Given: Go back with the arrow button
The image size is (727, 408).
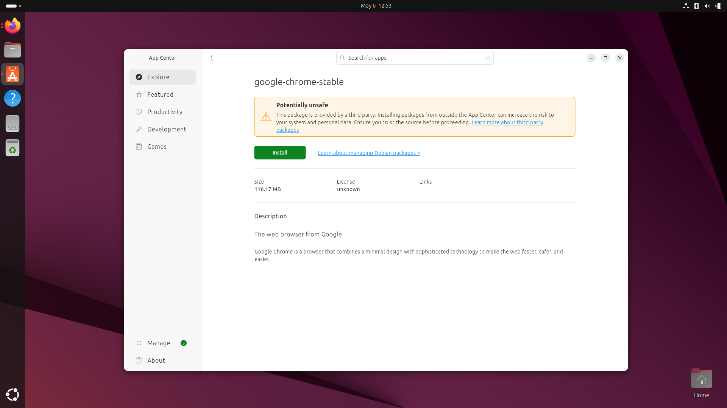Looking at the screenshot, I should point(212,58).
